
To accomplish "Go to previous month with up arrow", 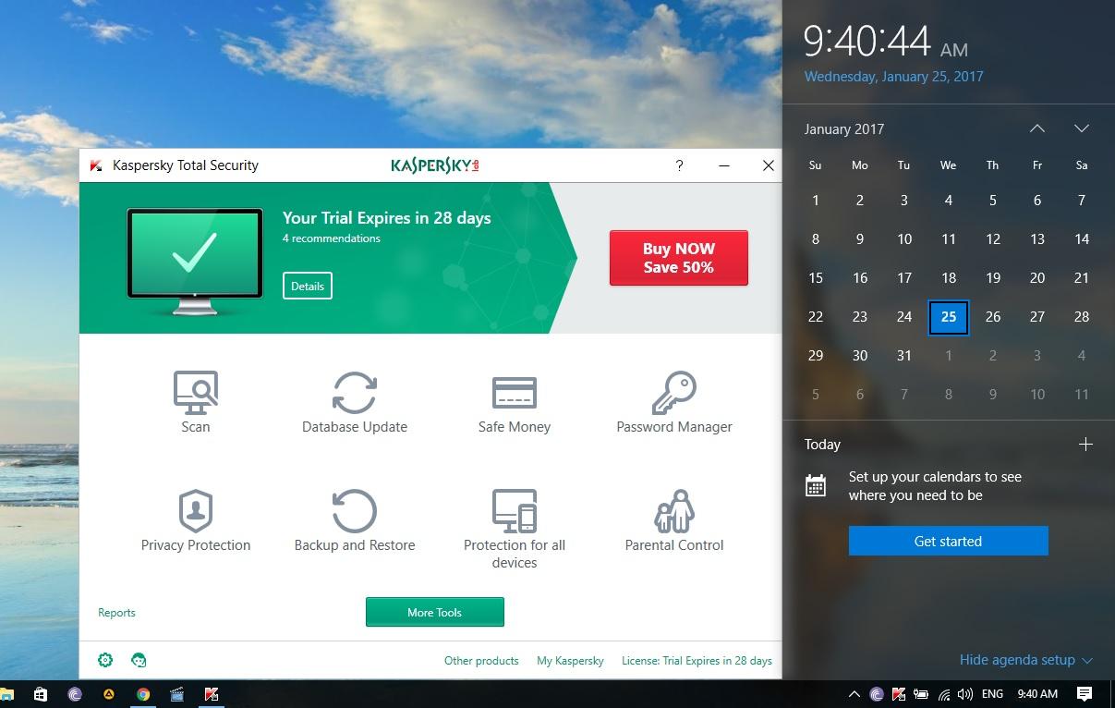I will pyautogui.click(x=1037, y=128).
